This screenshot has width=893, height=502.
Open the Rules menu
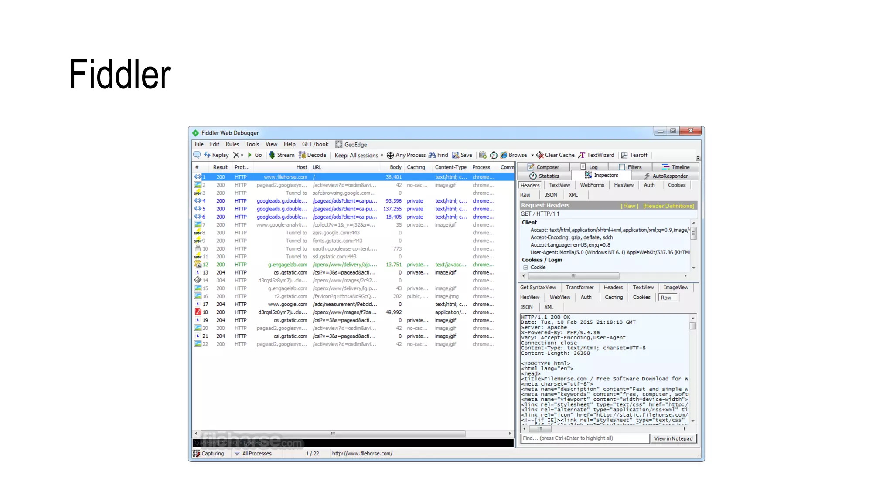tap(232, 144)
